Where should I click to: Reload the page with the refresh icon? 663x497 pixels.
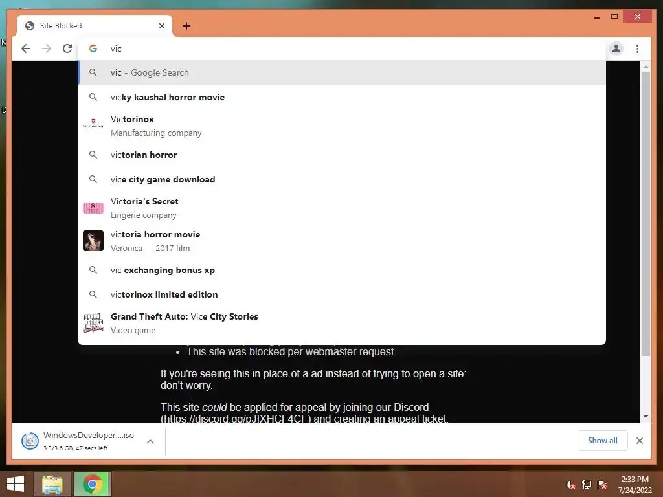tap(67, 49)
